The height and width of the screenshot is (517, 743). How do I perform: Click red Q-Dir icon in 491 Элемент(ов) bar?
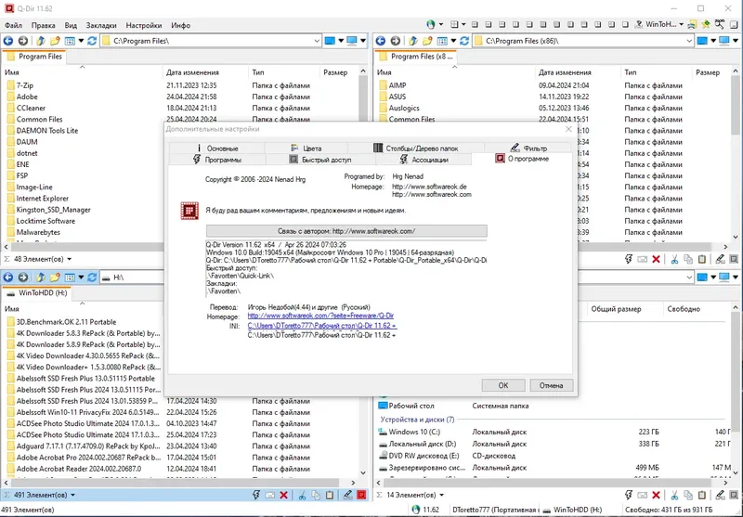coord(361,495)
